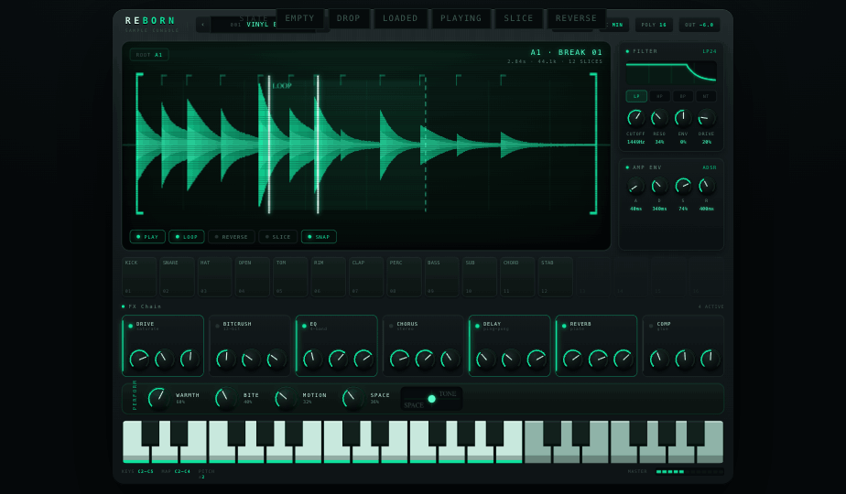This screenshot has width=846, height=494.
Task: Open the OUT -6.0 level selector
Action: coord(700,25)
